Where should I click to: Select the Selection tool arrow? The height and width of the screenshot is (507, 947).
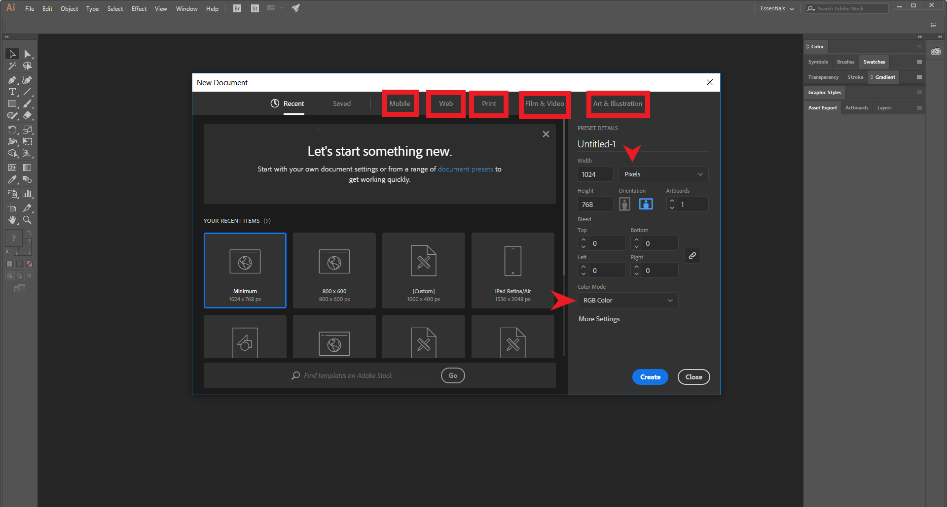tap(12, 54)
